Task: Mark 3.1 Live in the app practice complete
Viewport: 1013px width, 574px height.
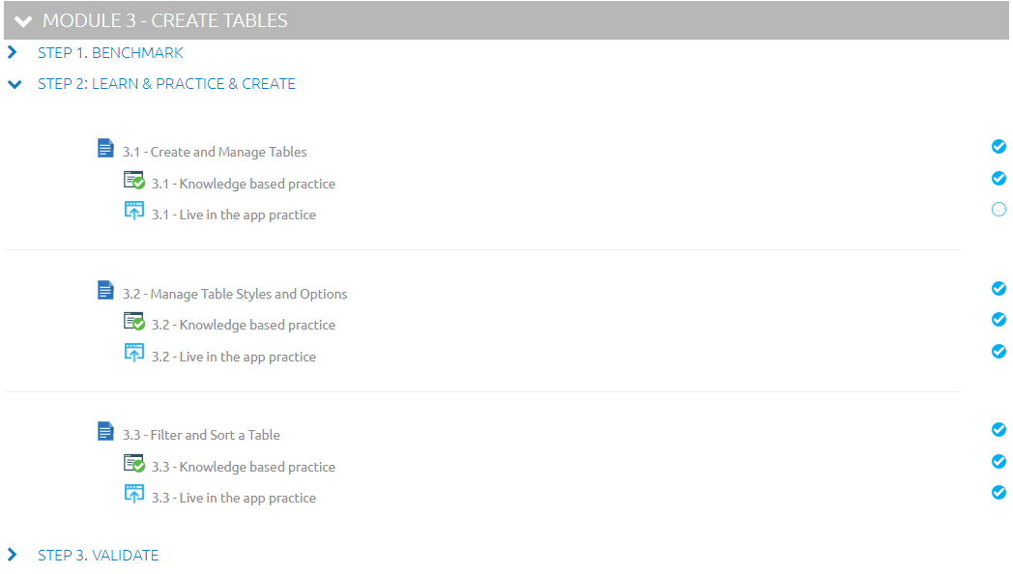Action: coord(999,209)
